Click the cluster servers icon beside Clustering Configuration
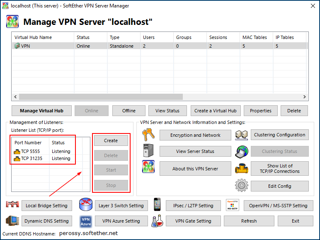This screenshot has height=240, width=320. 241,135
